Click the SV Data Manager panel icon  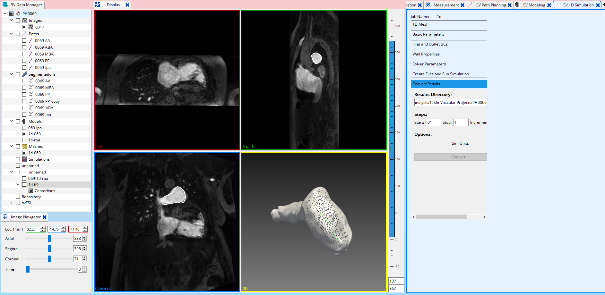tap(5, 4)
